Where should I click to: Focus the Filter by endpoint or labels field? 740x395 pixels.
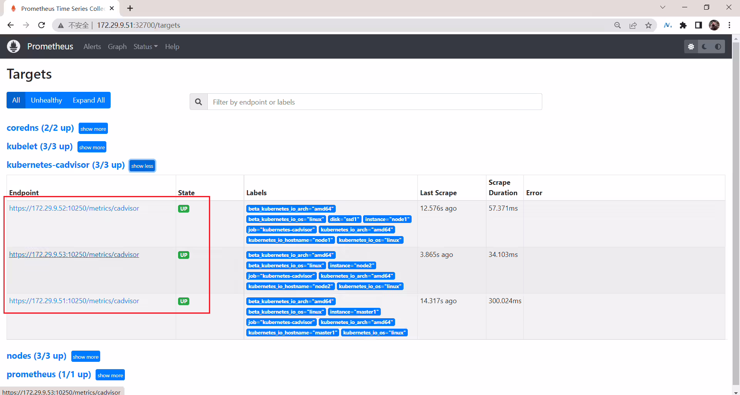click(375, 102)
